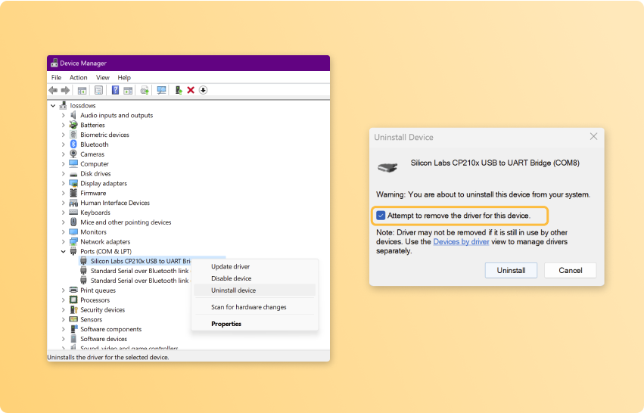Click the Scan for hardware changes monitor icon
644x413 pixels.
161,90
